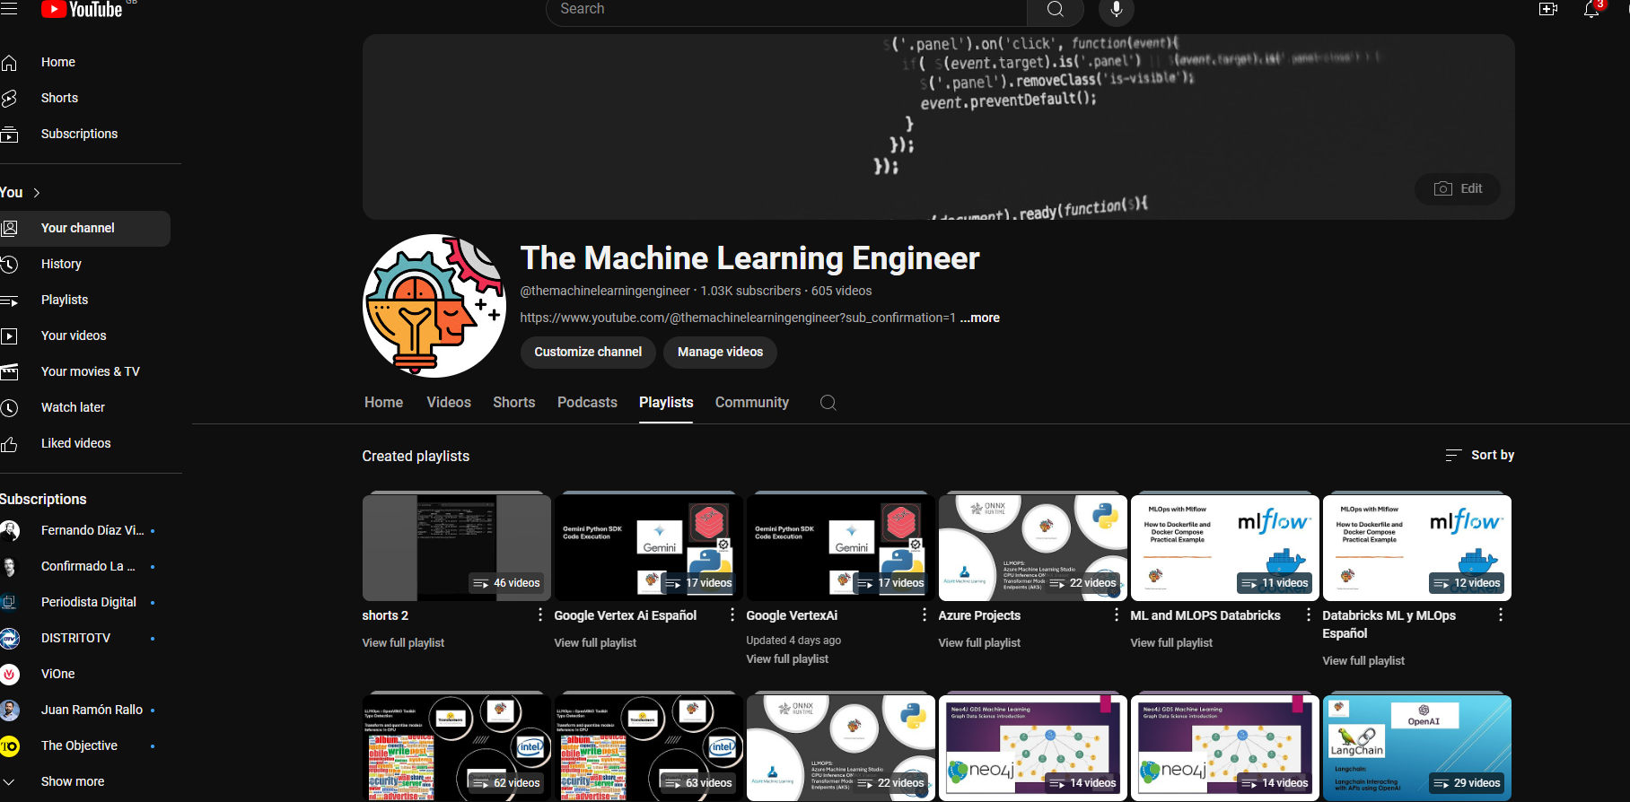Image resolution: width=1630 pixels, height=802 pixels.
Task: Click the Google Vertex Ai Español title
Action: [x=625, y=615]
